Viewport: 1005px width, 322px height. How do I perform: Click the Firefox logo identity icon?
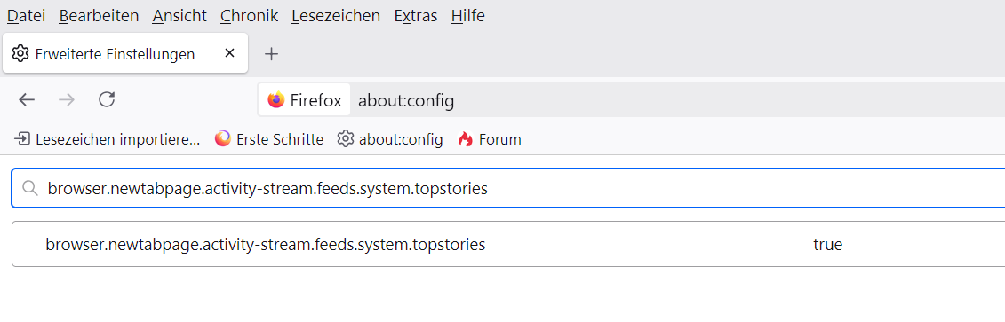coord(276,100)
